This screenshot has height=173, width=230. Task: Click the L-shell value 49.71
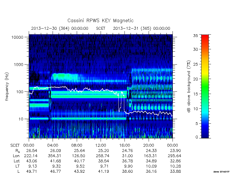point(32,171)
